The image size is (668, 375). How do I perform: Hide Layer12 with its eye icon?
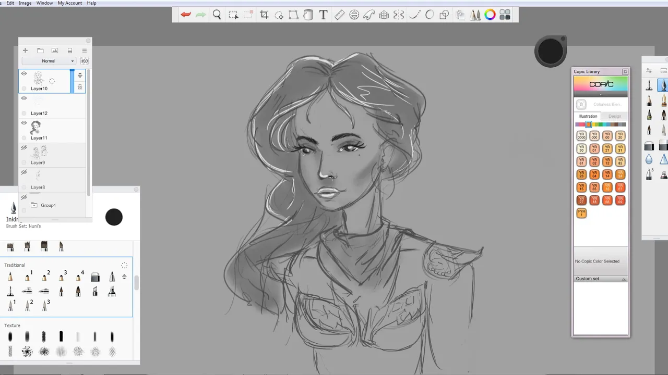point(24,98)
